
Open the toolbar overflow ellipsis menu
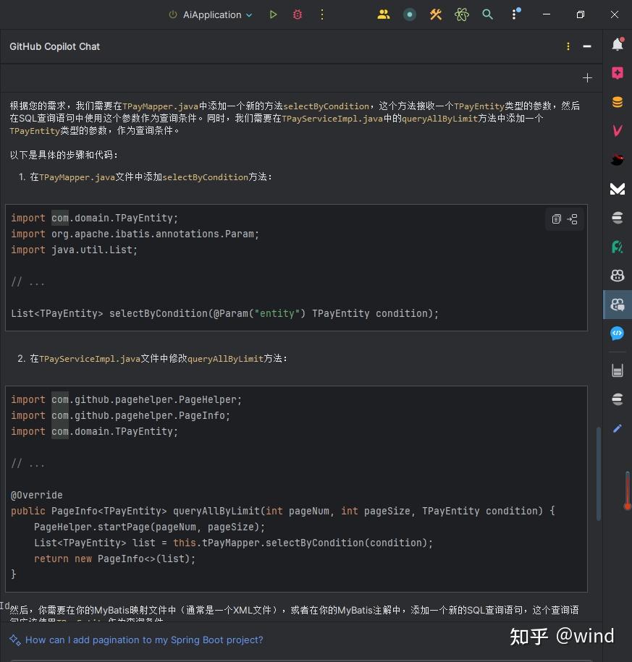321,14
